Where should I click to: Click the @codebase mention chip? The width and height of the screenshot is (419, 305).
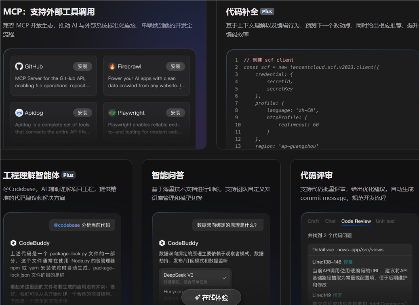click(67, 225)
